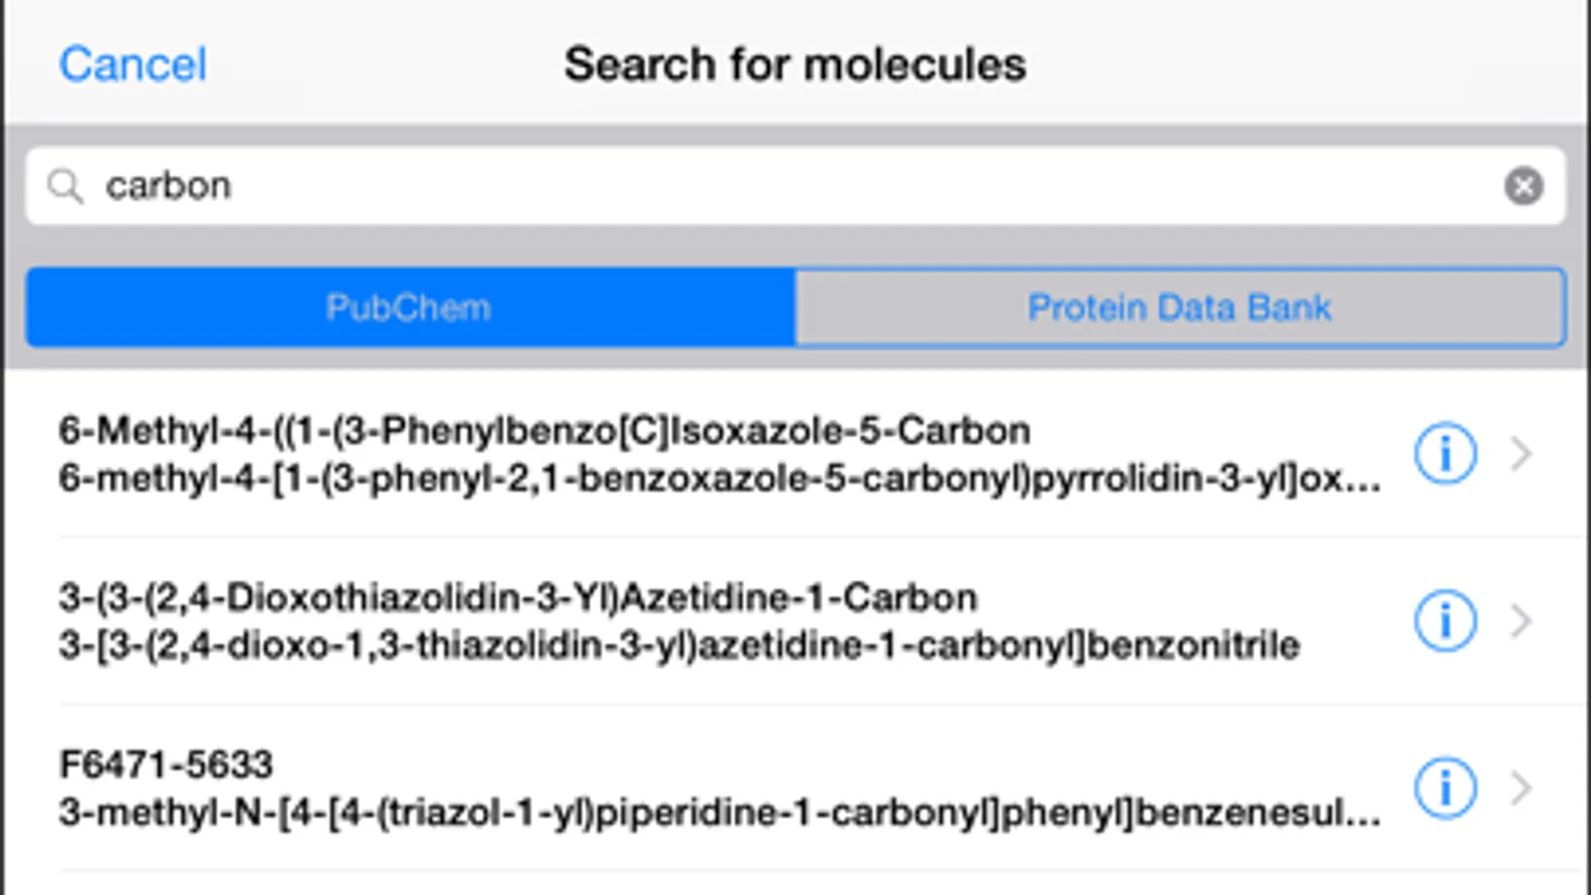Screen dimensions: 1591x895
Task: Click the 3-methyl-N triazol piperidine benzenesul subtitle
Action: [x=718, y=813]
